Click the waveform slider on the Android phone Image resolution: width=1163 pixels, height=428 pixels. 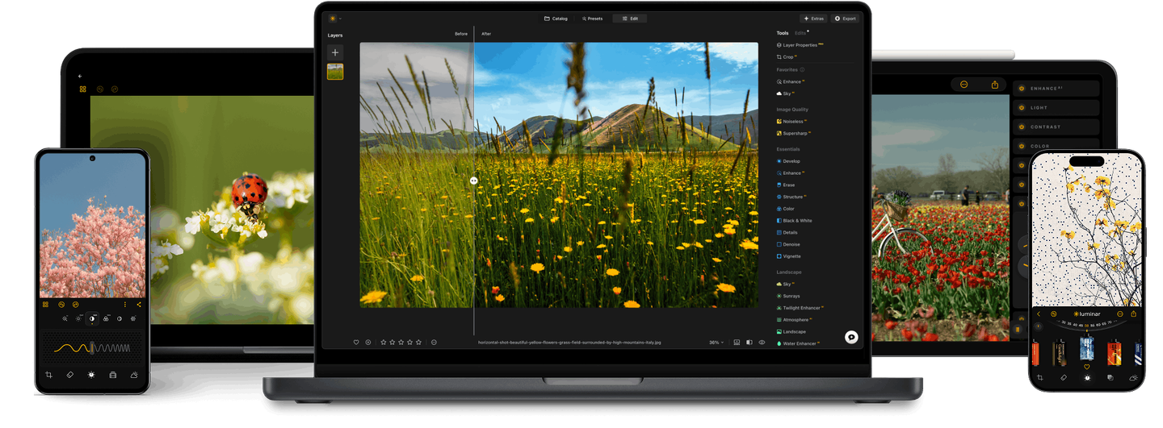coord(92,348)
